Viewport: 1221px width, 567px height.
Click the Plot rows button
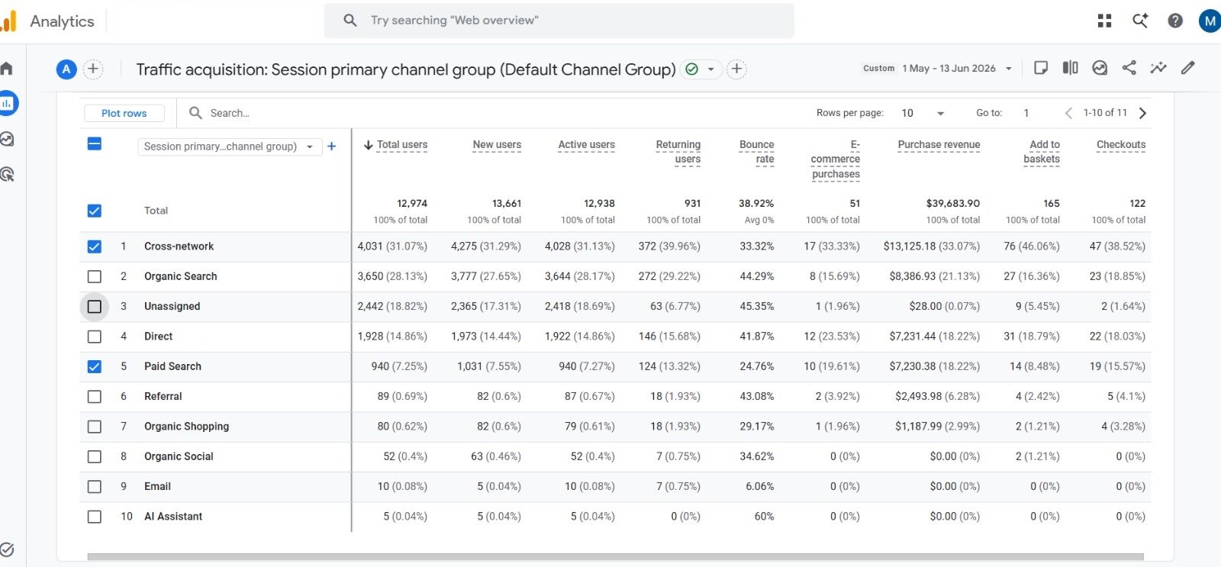pos(124,113)
